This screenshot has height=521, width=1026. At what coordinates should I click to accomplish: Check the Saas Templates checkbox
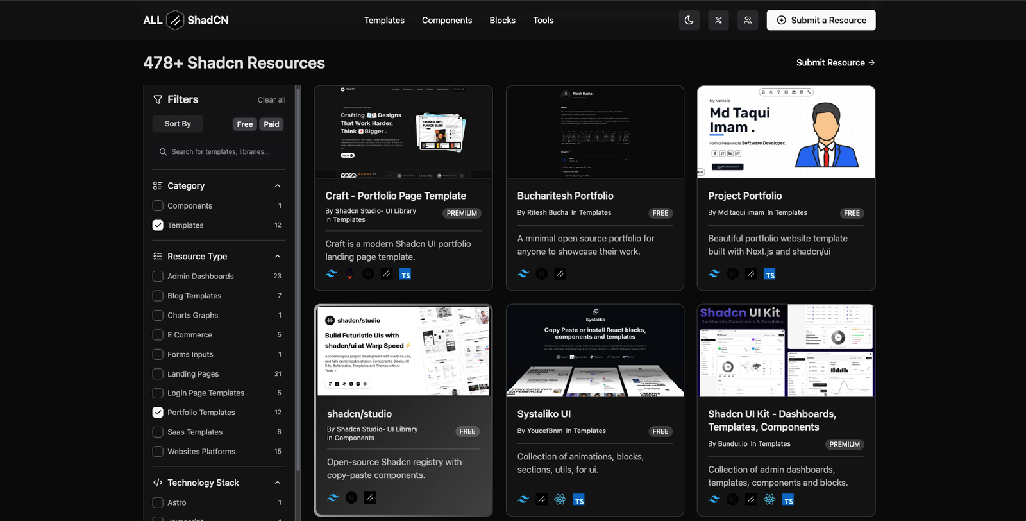coord(158,432)
